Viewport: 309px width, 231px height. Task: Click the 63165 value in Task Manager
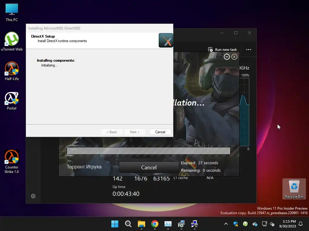click(161, 179)
